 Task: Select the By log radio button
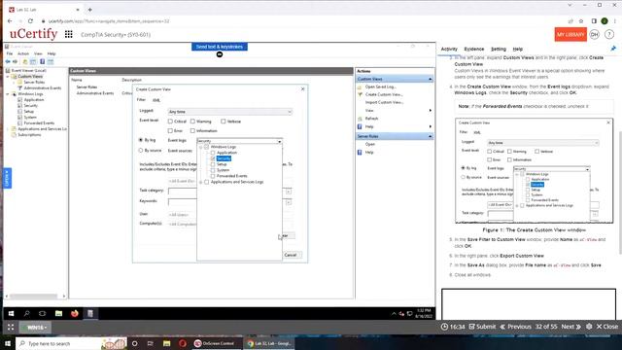coord(140,140)
